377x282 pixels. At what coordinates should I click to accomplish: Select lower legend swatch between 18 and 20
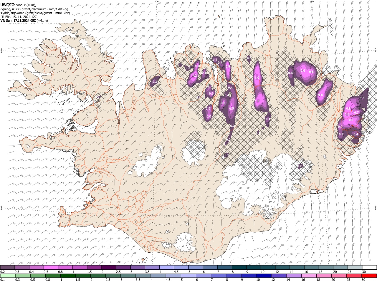point(323,276)
